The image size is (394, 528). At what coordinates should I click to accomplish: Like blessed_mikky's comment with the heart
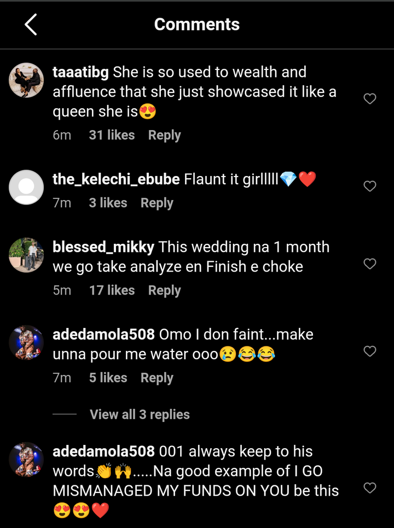pos(370,264)
